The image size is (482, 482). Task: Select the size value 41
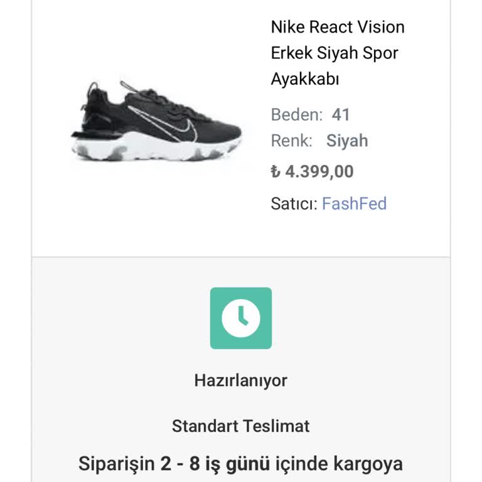tap(341, 115)
